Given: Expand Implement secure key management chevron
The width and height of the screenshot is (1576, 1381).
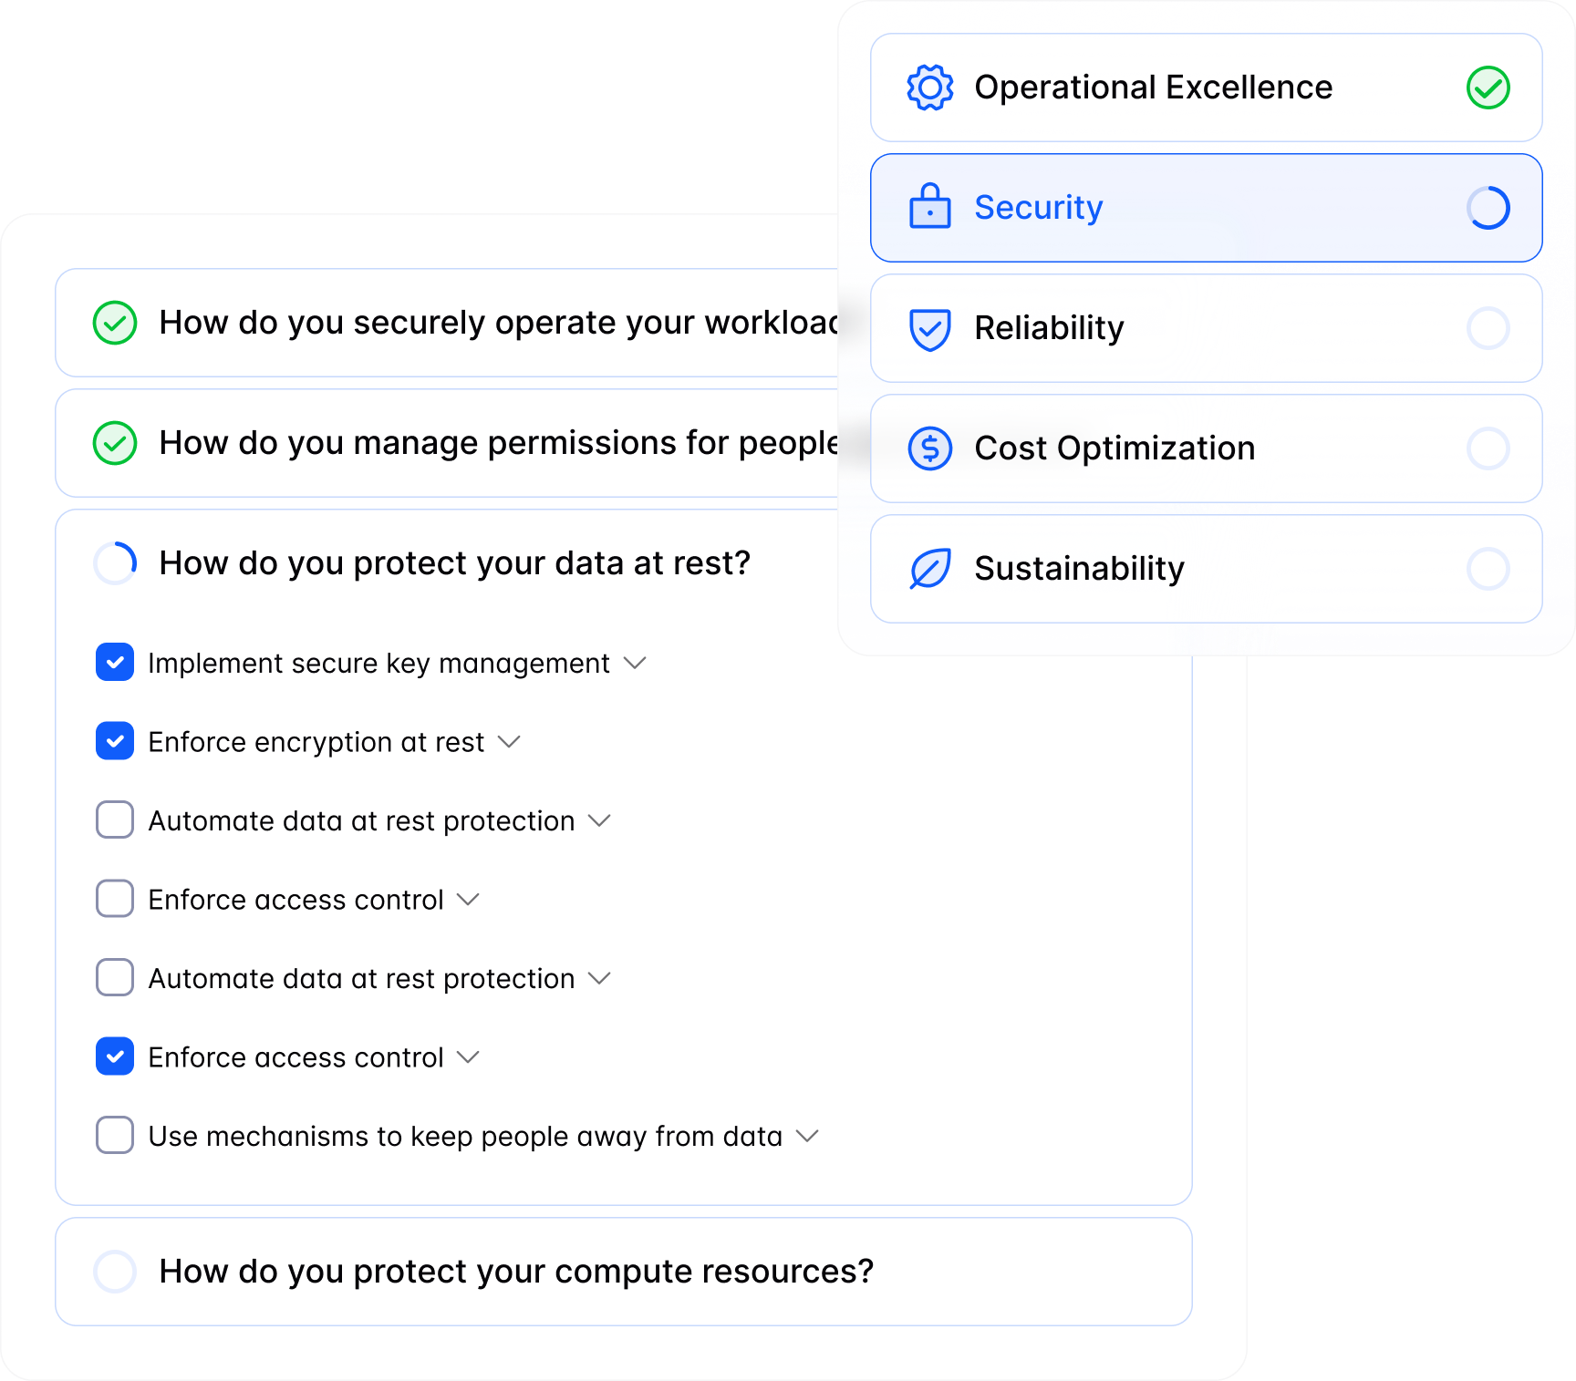Looking at the screenshot, I should coord(635,664).
